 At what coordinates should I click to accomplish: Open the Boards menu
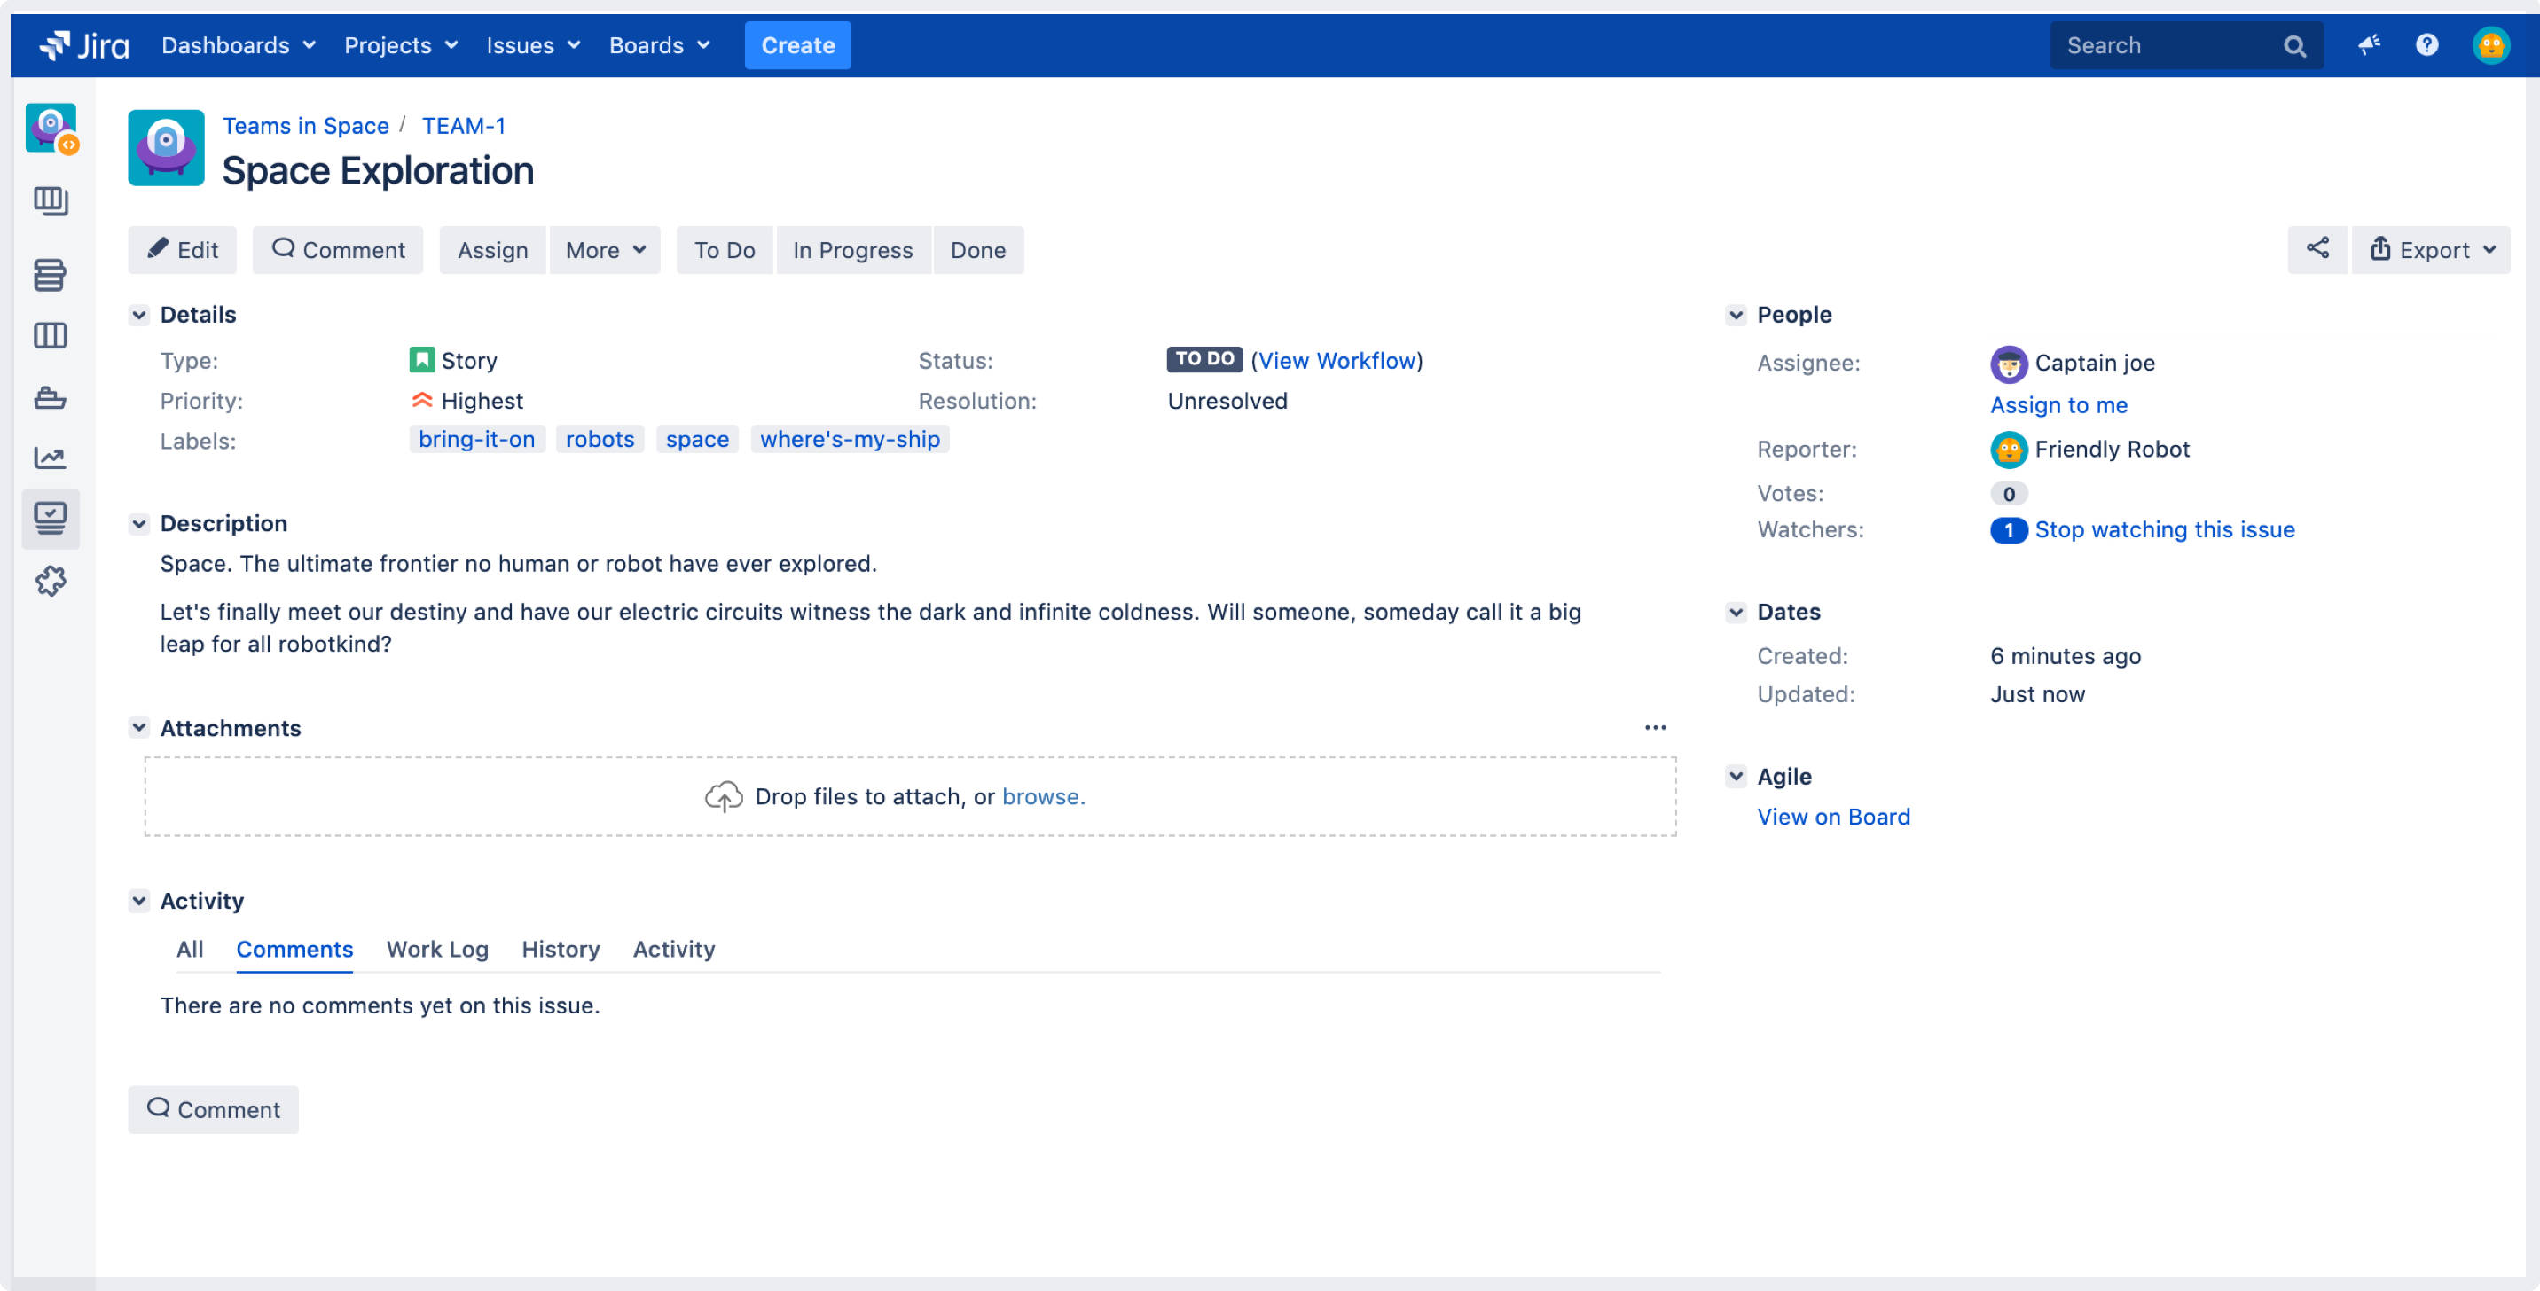click(660, 45)
